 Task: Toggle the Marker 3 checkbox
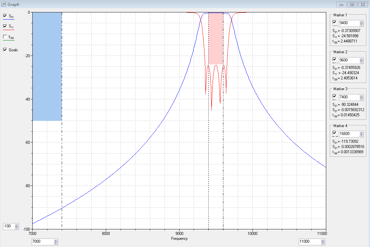[x=334, y=96]
